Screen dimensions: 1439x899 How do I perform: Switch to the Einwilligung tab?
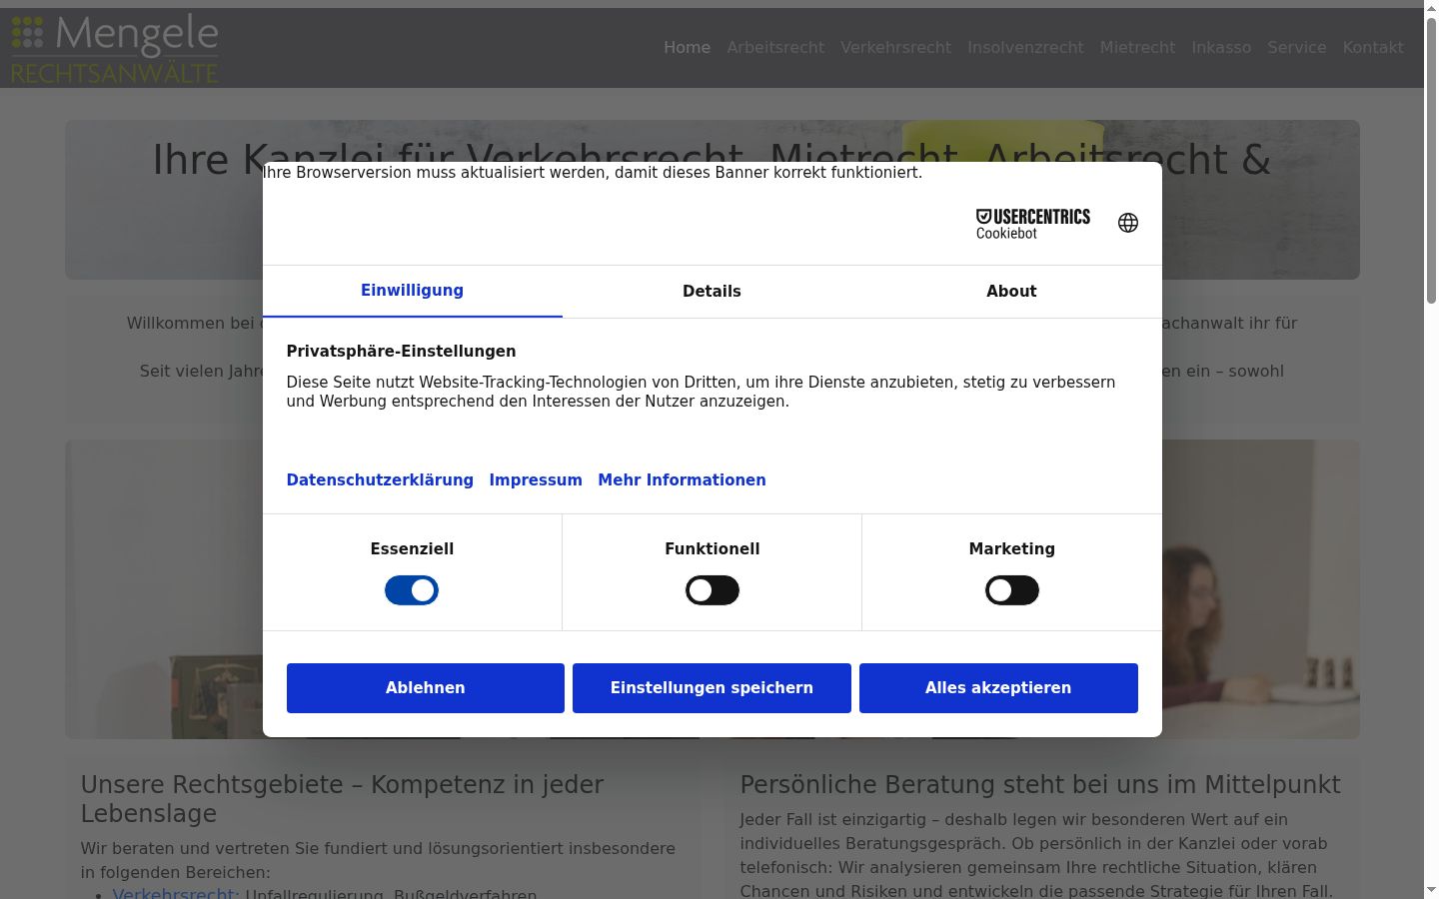click(413, 291)
